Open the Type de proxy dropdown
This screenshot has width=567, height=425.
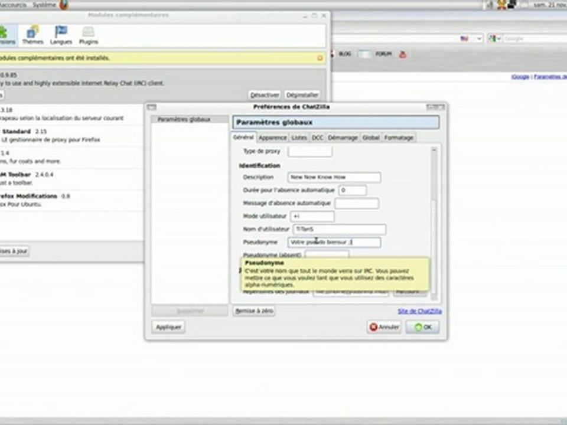(x=310, y=152)
